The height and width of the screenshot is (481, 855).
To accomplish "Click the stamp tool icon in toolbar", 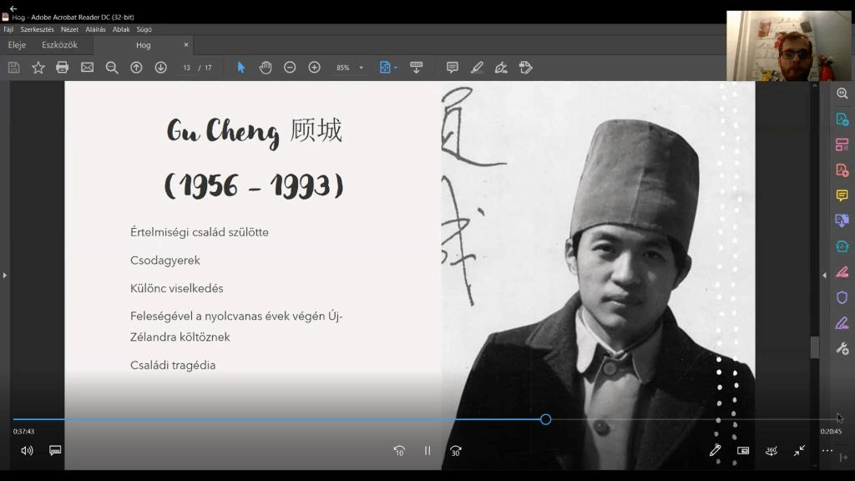I will coord(526,68).
